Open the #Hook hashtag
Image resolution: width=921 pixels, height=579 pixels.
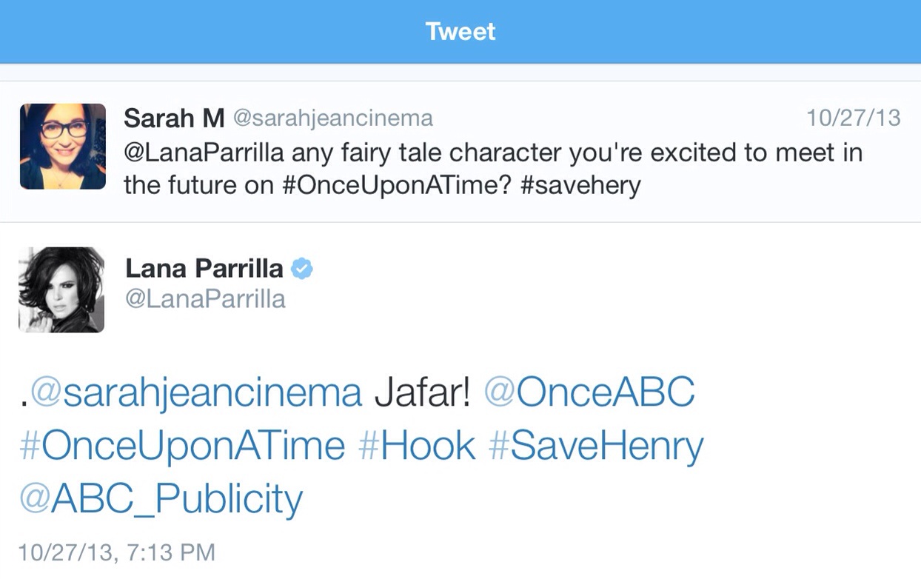[417, 446]
